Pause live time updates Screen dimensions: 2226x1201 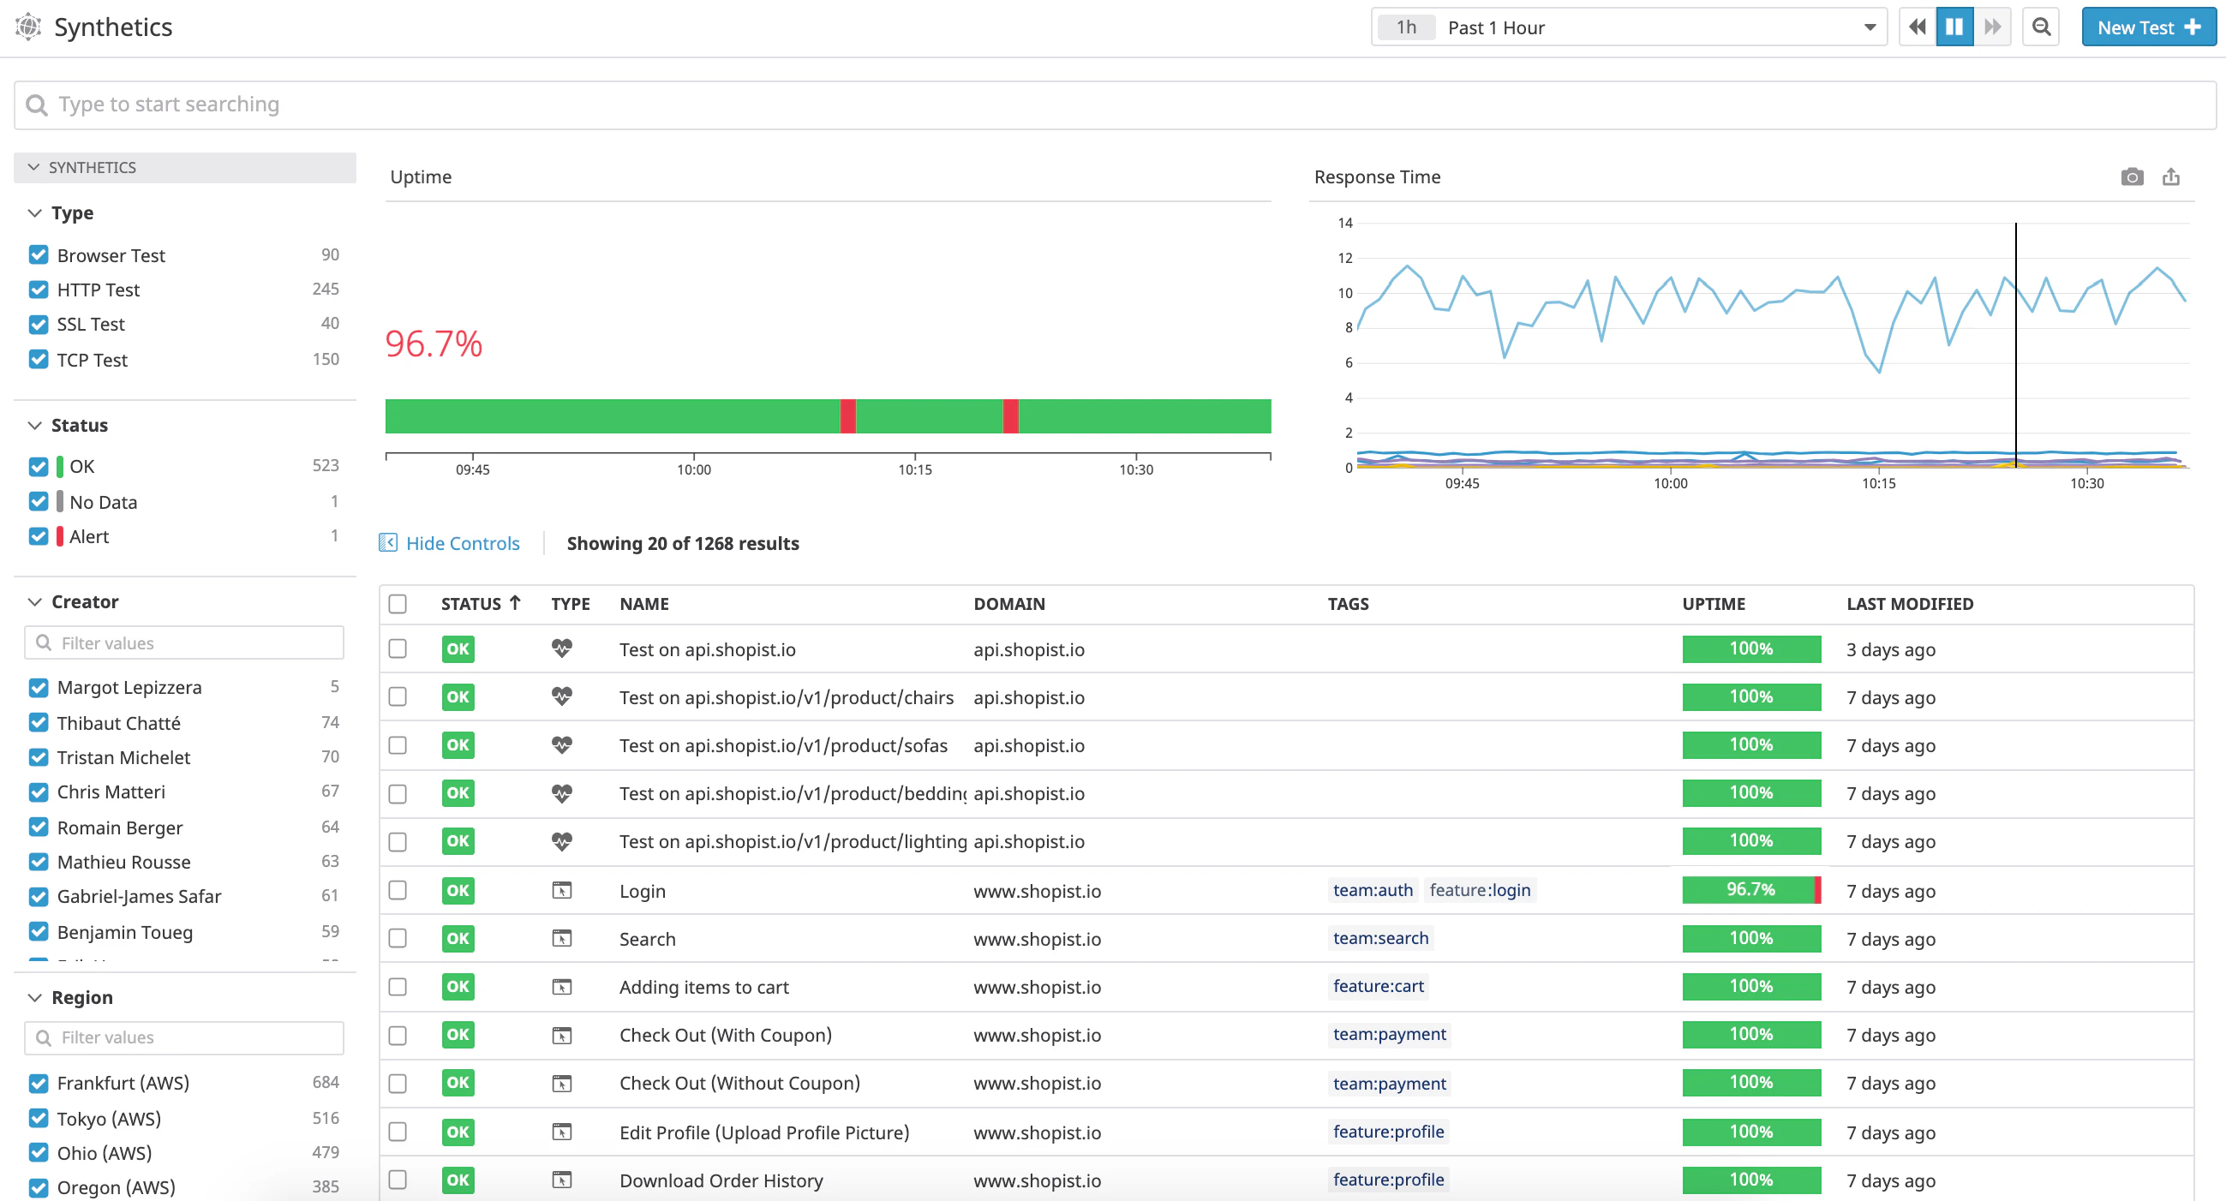[x=1954, y=27]
